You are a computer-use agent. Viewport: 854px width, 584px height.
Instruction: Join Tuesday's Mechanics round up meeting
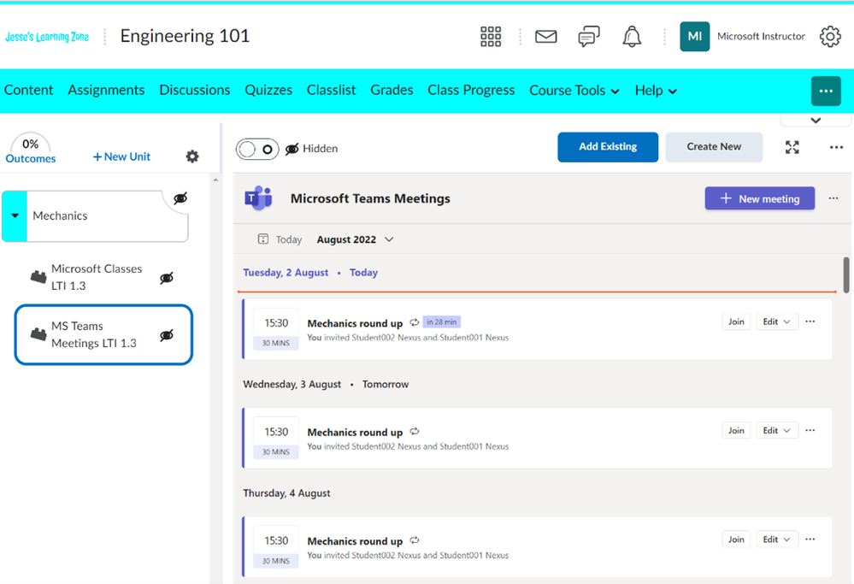[736, 321]
